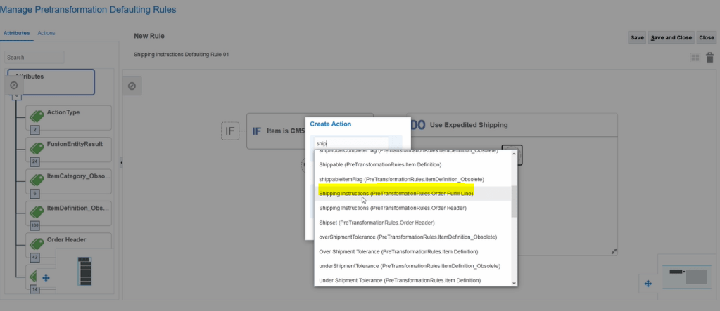Select Shipping Instructions Order Fulfill Line option
The width and height of the screenshot is (720, 311).
396,193
